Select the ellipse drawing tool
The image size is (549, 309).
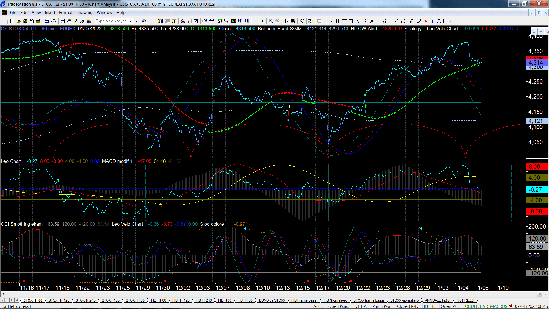(x=439, y=21)
